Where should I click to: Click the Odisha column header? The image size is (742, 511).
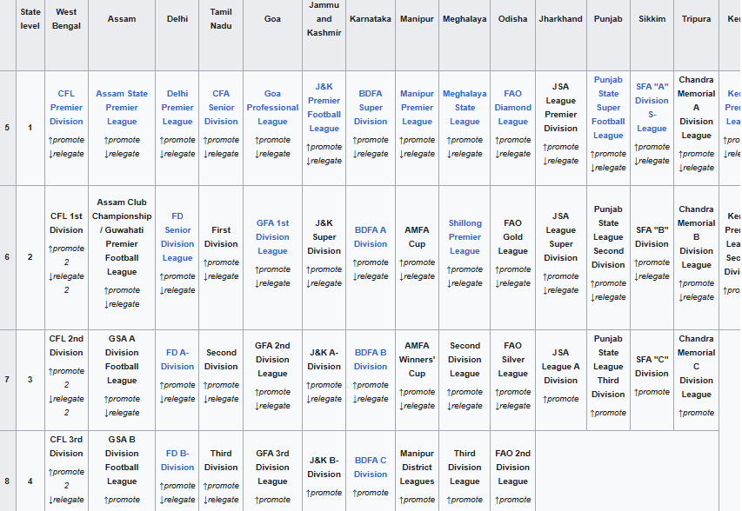[513, 19]
